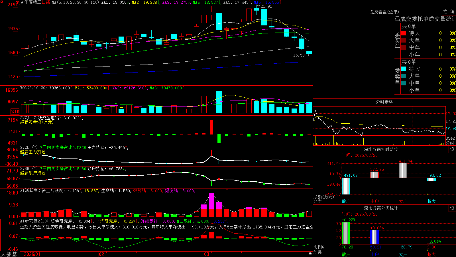
Task: Click 大户 category in 实时监控 panel
Action: click(403, 201)
